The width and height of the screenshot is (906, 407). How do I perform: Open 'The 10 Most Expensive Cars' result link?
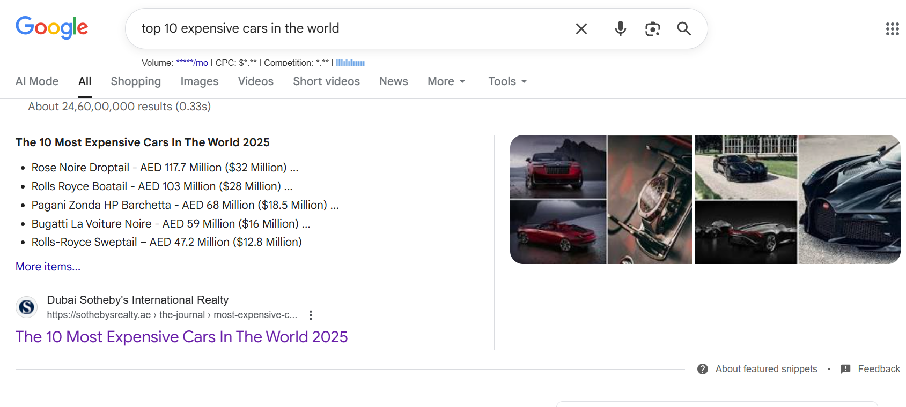(x=181, y=337)
